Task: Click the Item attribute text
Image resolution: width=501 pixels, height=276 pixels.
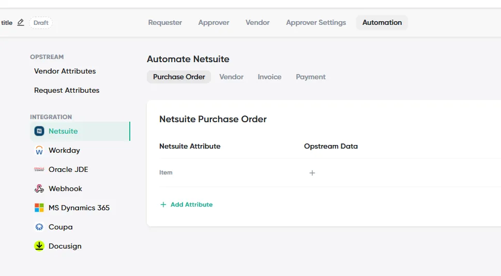Action: coord(166,172)
